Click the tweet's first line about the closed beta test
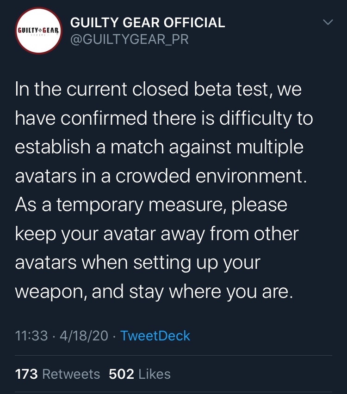Screen dimensions: 347x394 [158, 89]
